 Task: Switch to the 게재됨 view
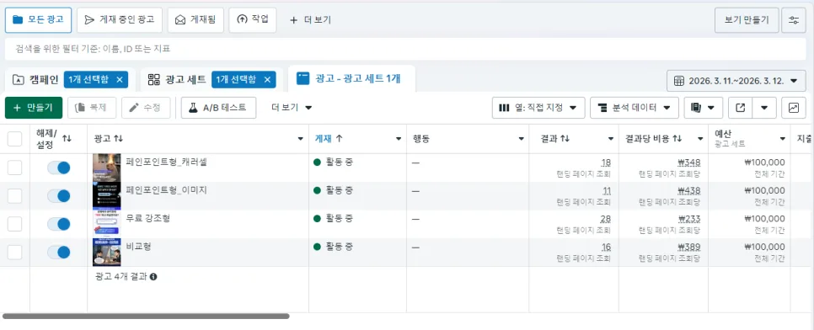pyautogui.click(x=195, y=20)
